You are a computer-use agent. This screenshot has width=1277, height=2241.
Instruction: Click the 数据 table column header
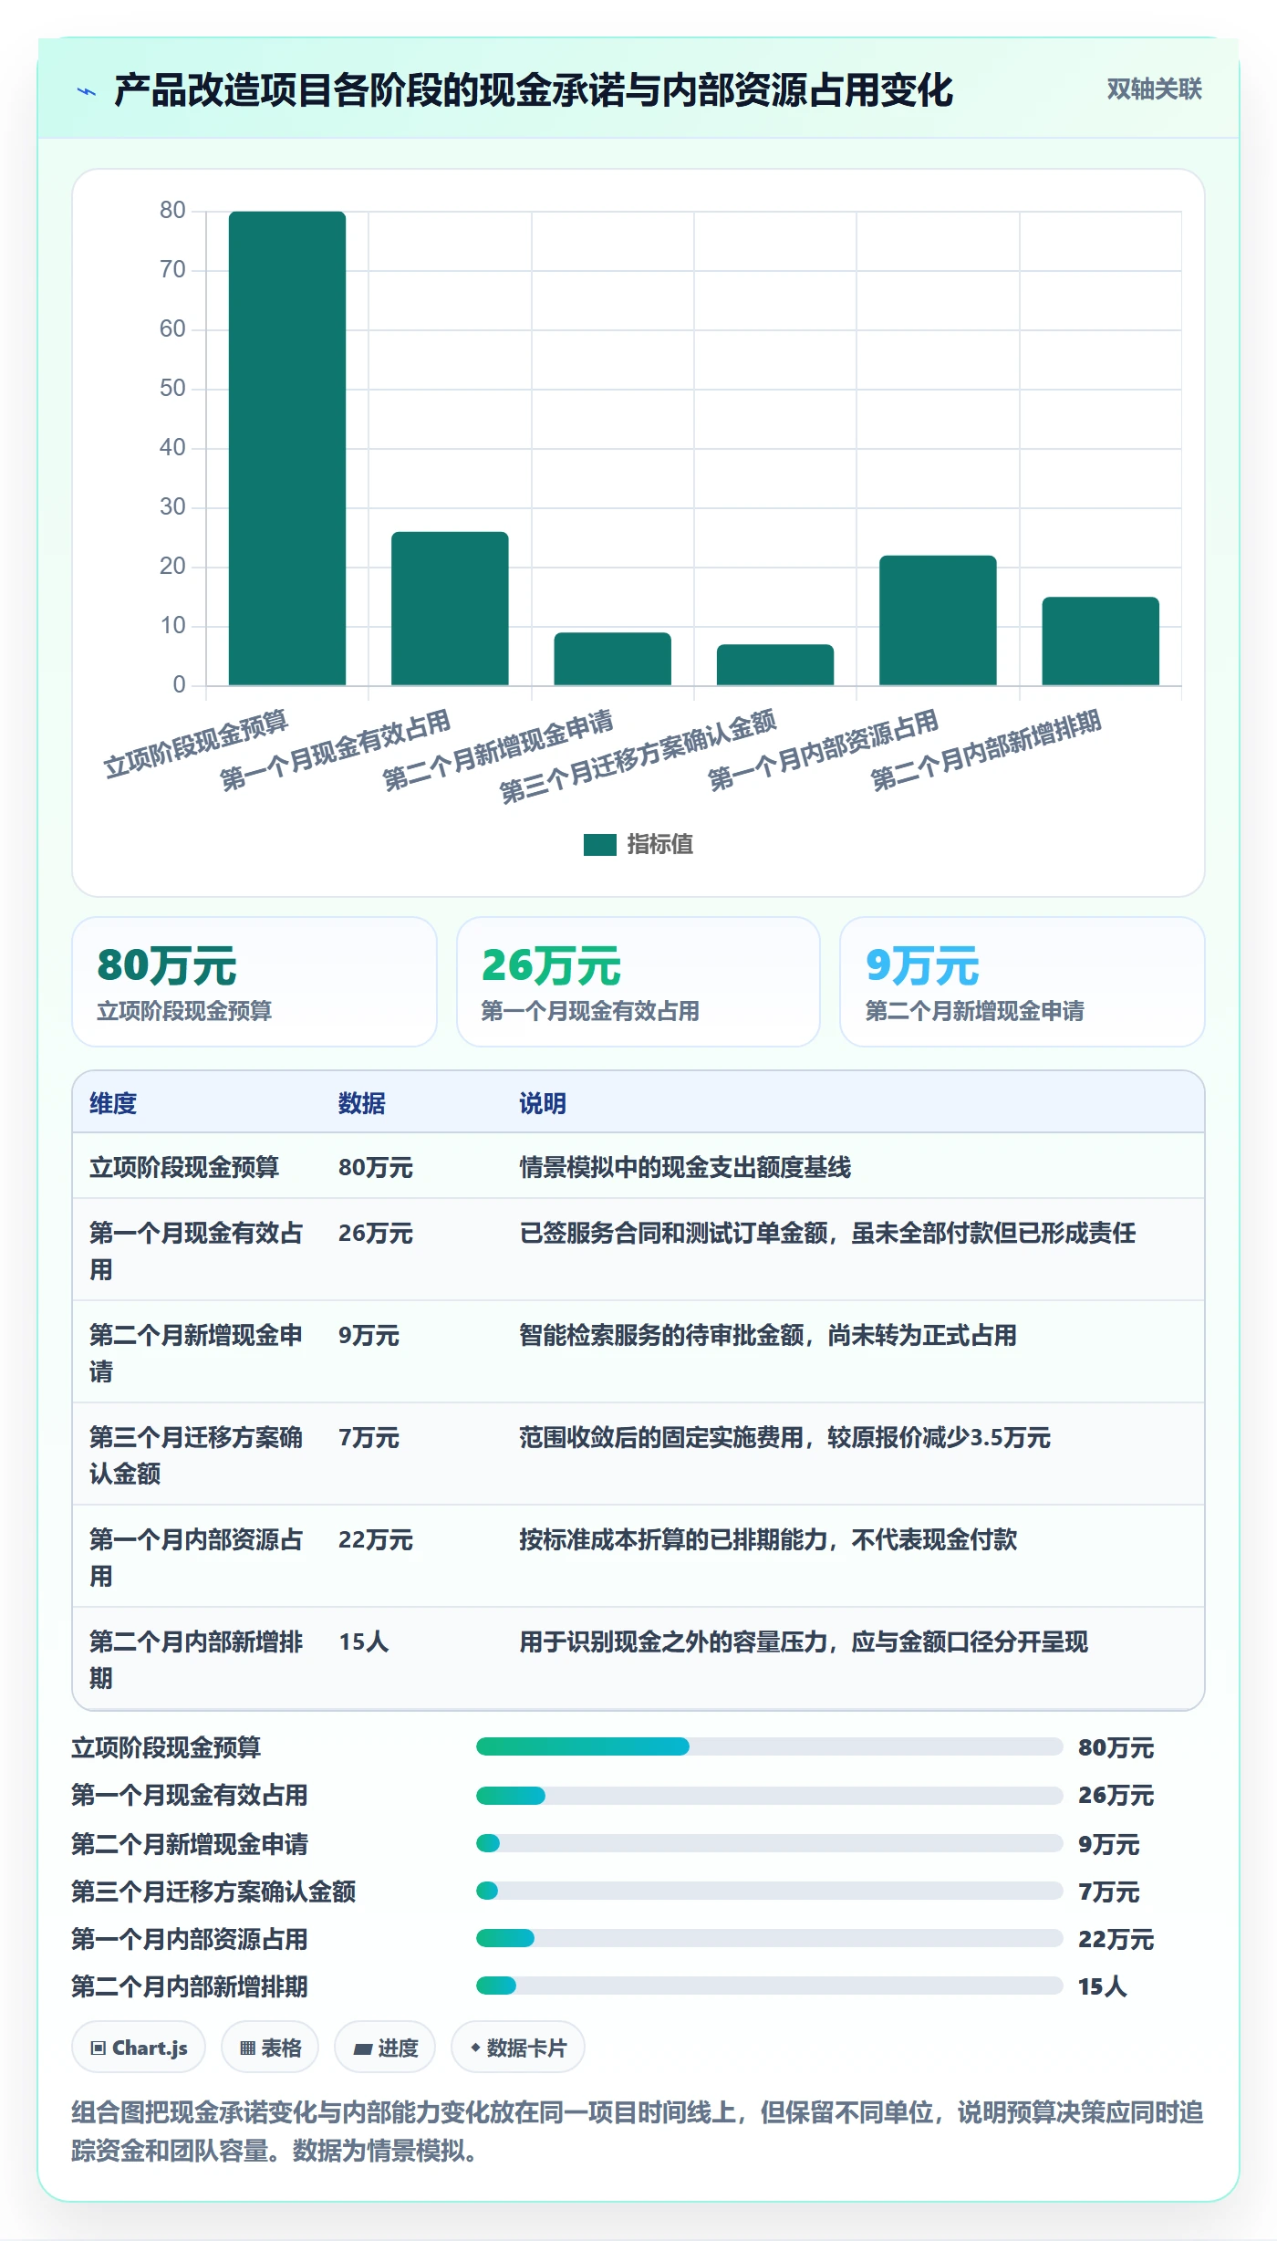point(362,1104)
